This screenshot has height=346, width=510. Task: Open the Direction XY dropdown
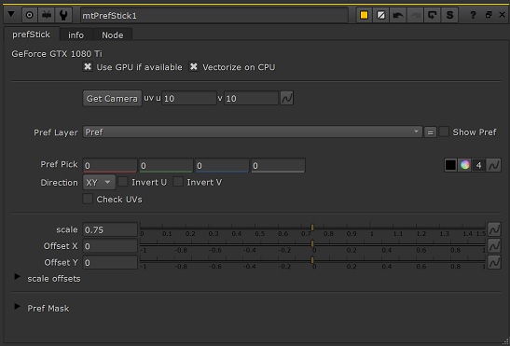point(99,182)
